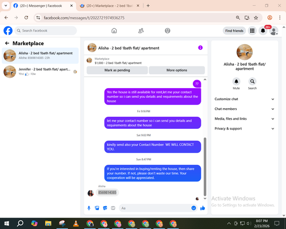Open the tab search dropdown arrow
This screenshot has height=229, width=286.
(x=6, y=6)
